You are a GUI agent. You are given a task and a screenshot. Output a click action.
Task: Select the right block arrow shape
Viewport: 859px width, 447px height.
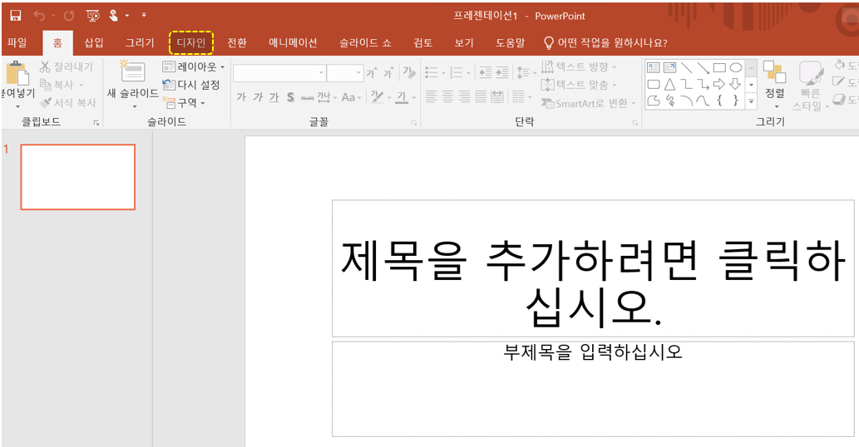pyautogui.click(x=719, y=84)
